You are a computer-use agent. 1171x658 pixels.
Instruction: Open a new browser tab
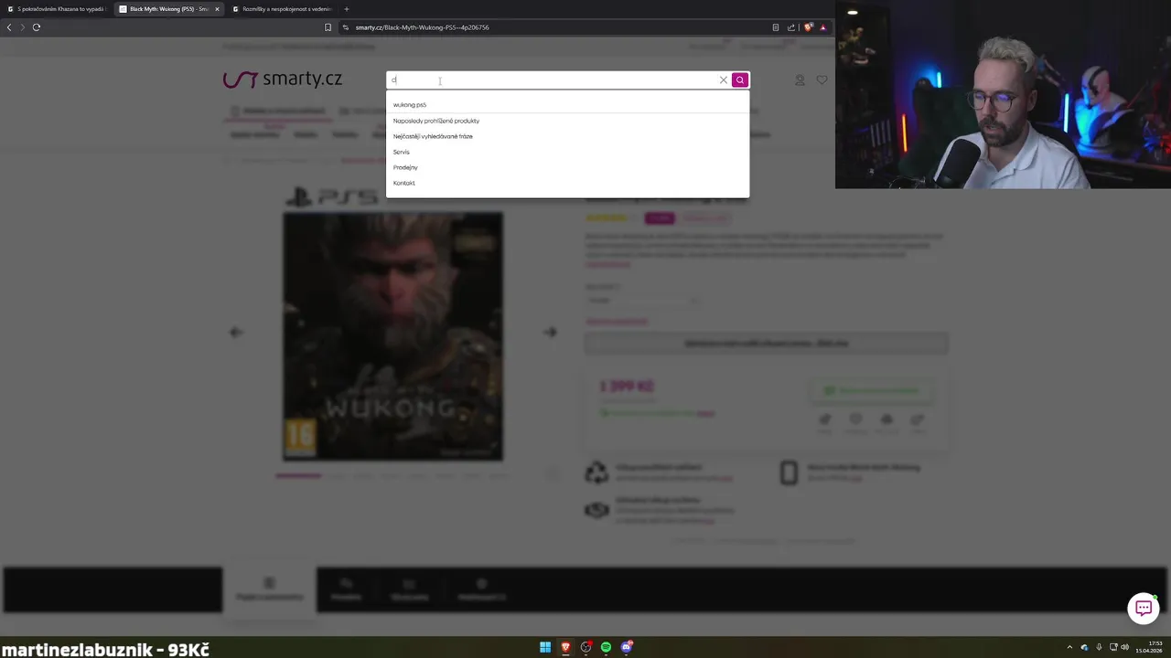coord(346,9)
